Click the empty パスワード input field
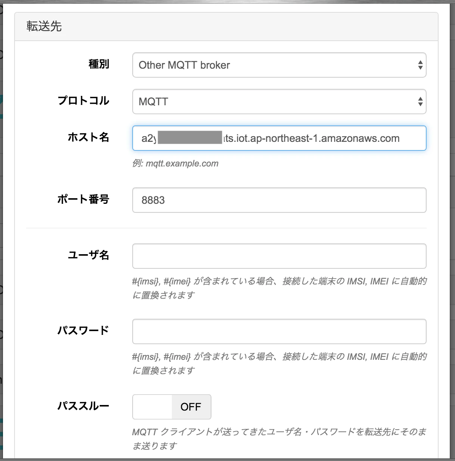 (x=279, y=331)
